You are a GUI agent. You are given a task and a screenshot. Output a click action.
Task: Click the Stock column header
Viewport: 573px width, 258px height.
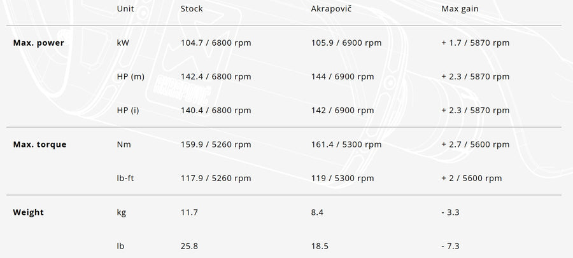192,9
